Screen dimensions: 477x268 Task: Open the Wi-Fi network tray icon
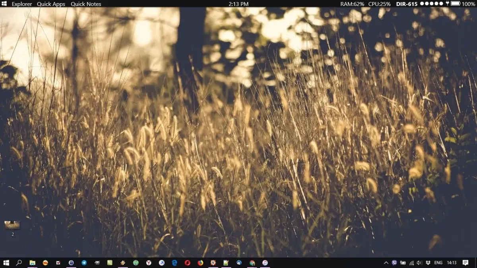pyautogui.click(x=411, y=262)
